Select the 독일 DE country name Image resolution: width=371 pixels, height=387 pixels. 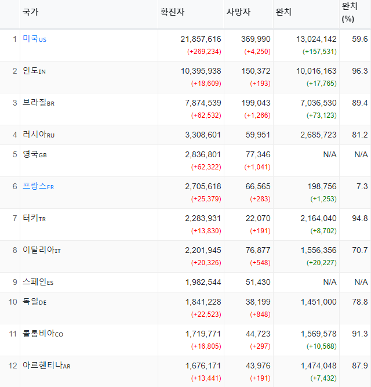(35, 302)
